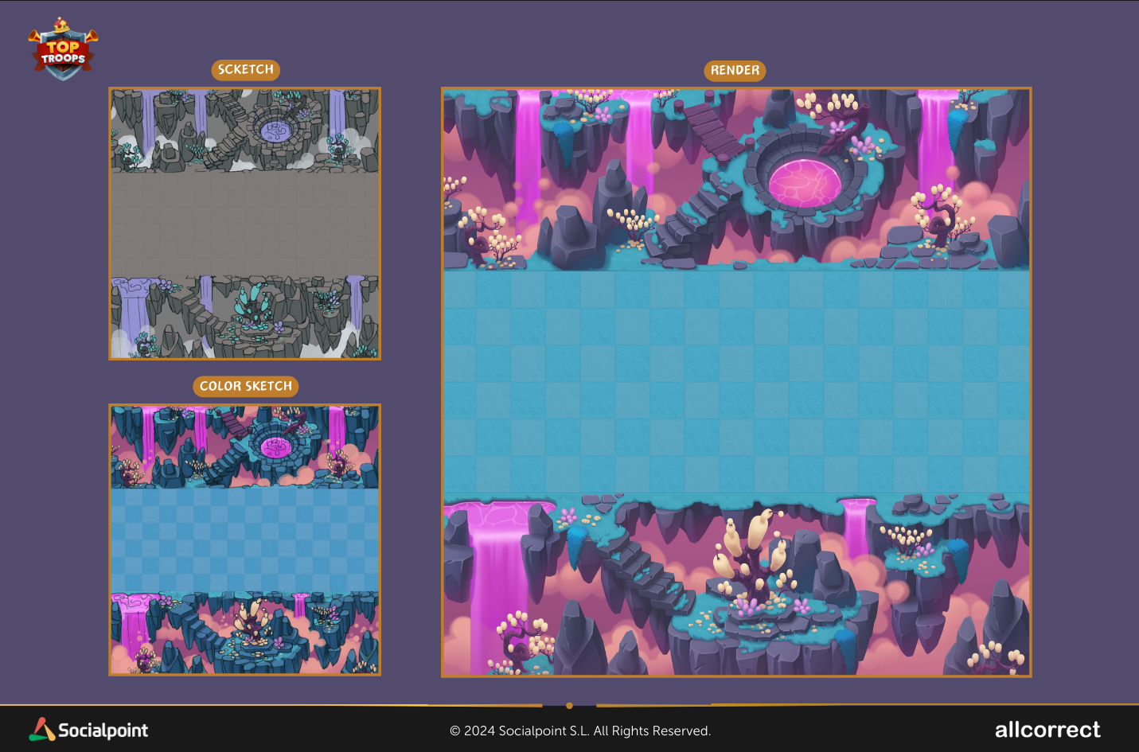Click the copyright text "© 2024 Socialpoint S.L. All Rights Reserved."
The height and width of the screenshot is (752, 1139).
coord(580,731)
